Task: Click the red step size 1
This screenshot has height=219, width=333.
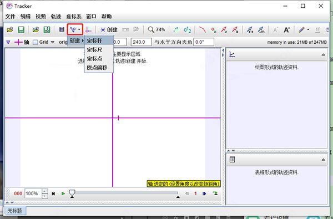Action: pyautogui.click(x=195, y=193)
